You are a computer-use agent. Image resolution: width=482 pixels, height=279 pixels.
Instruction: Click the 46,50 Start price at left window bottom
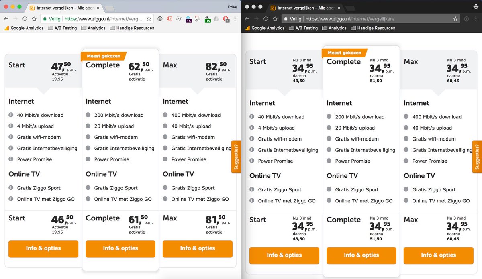[x=63, y=219]
